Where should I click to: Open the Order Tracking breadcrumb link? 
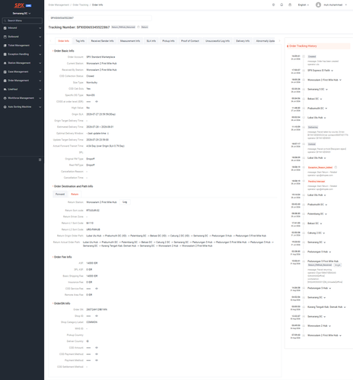[x=81, y=5]
